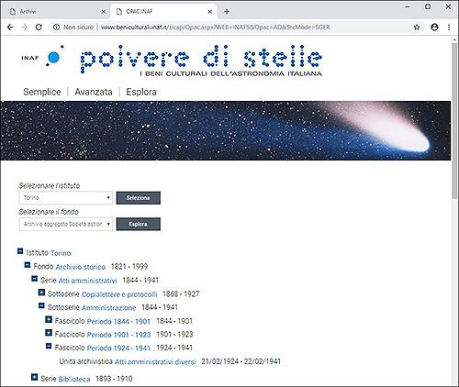Screen dimensions: 459x387
Task: Expand the Serie Biblioteca node
Action: click(x=34, y=377)
